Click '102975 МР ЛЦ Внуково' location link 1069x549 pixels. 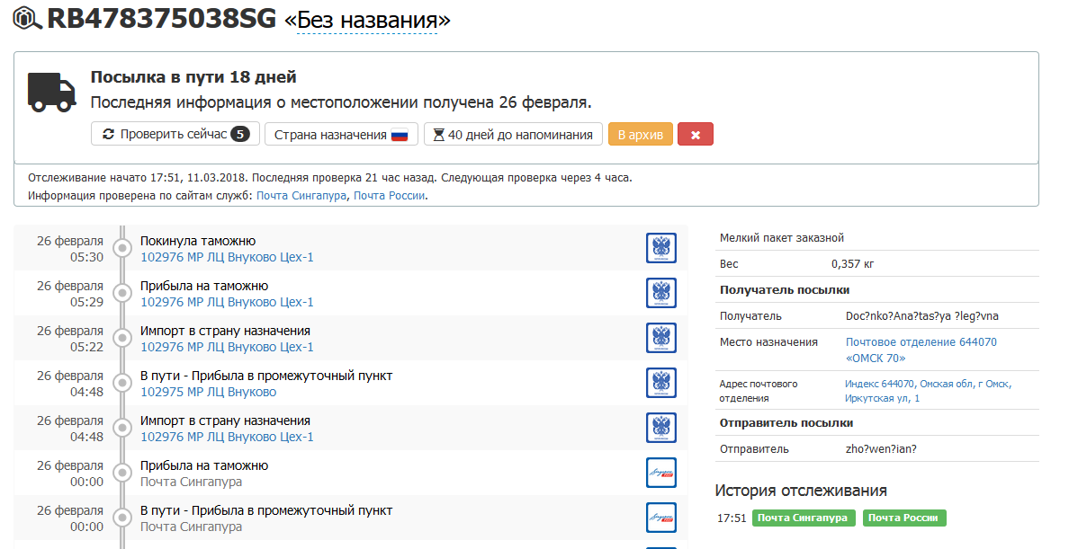tap(208, 392)
